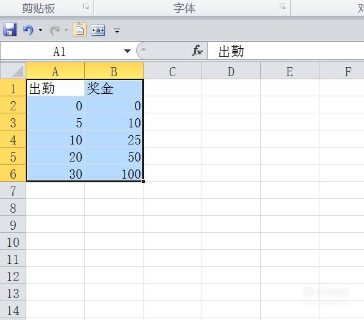Select row 7 header
This screenshot has height=320, width=364.
[x=13, y=190]
